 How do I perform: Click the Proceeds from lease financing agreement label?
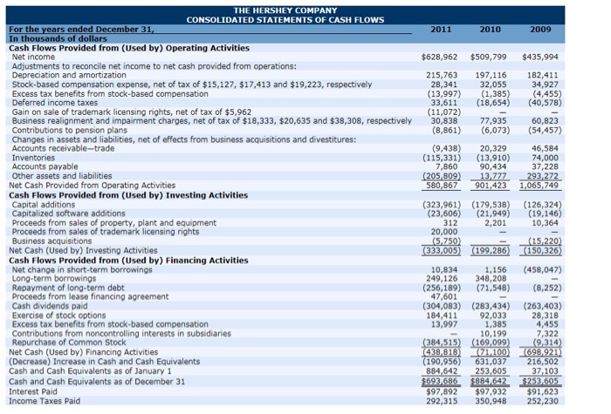tap(91, 297)
